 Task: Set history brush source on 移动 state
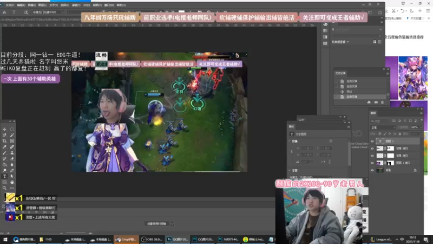pos(336,92)
